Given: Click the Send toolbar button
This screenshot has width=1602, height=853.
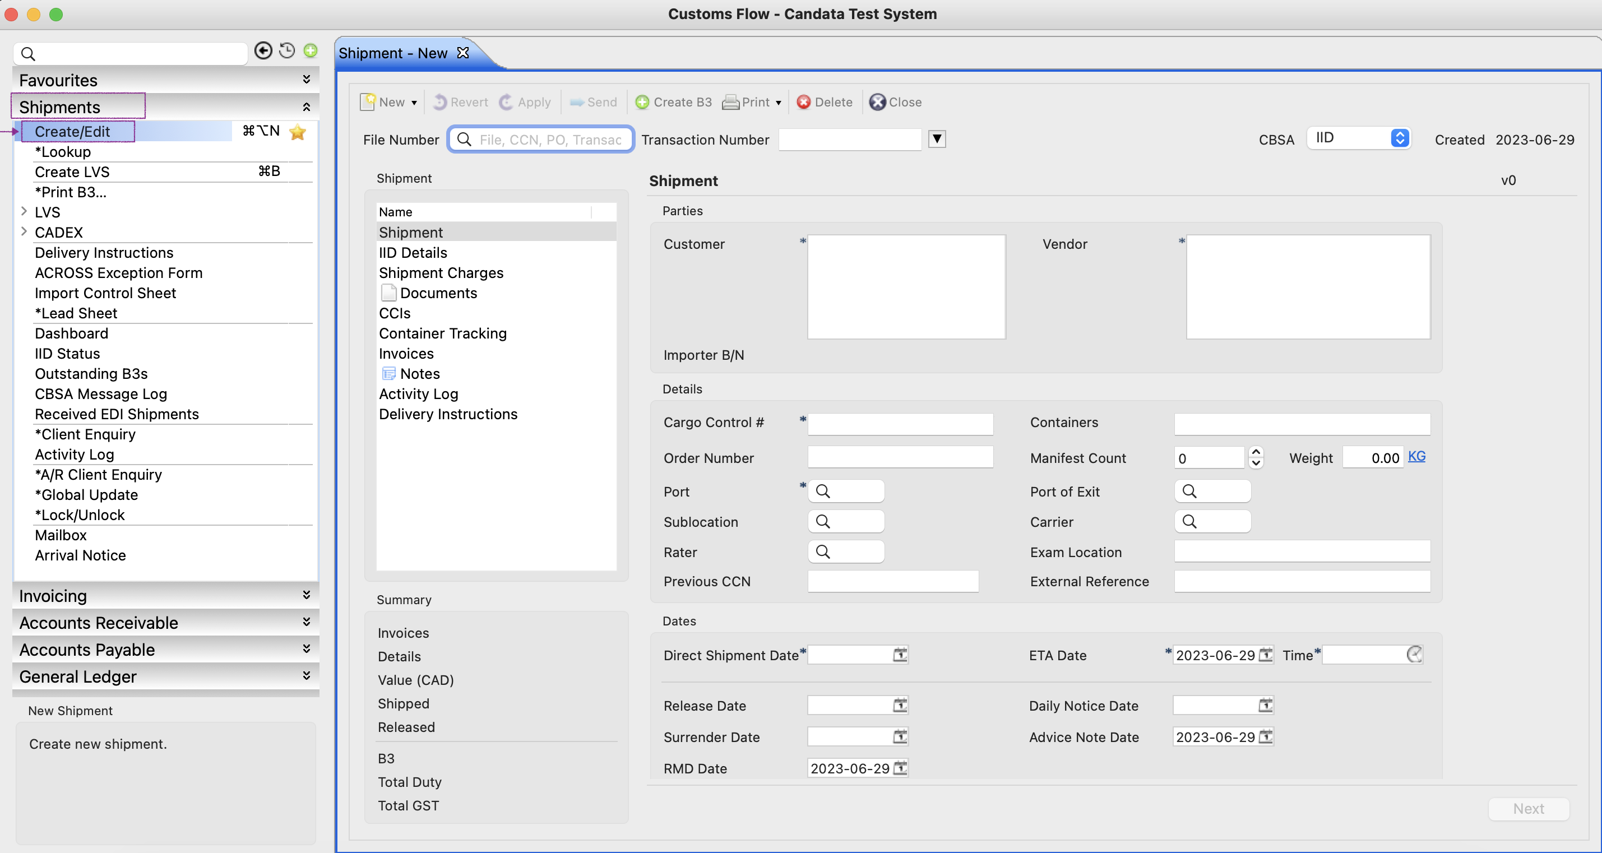Looking at the screenshot, I should (x=594, y=102).
